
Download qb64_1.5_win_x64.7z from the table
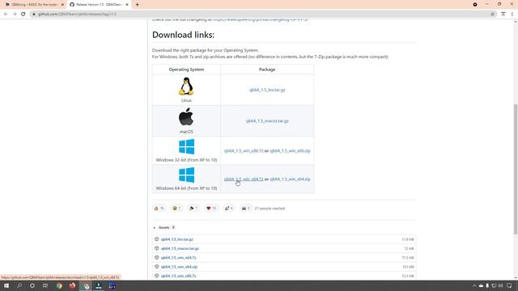coord(244,179)
